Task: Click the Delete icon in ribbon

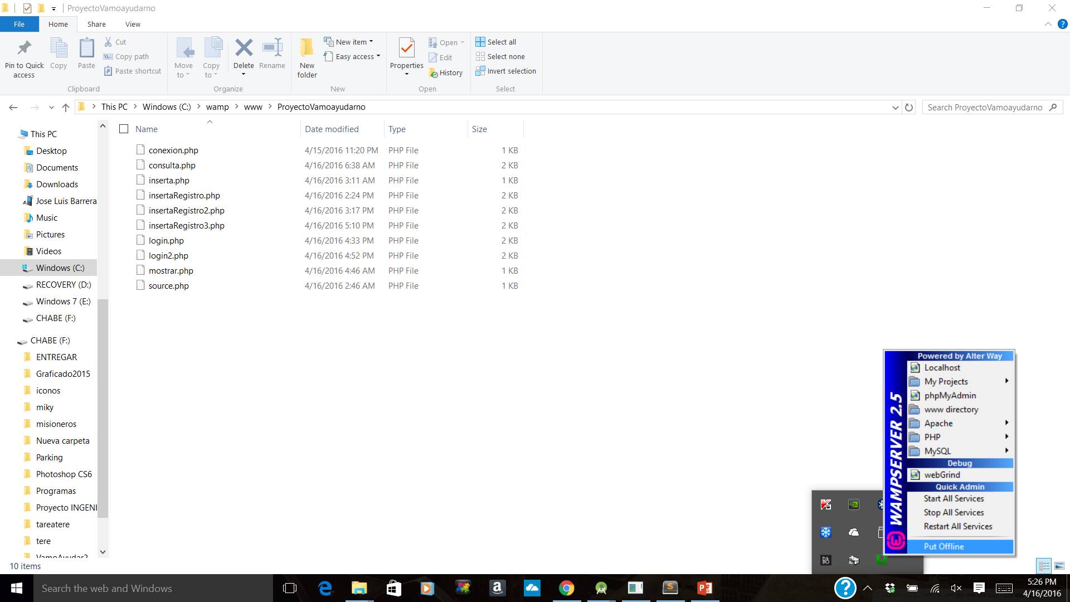Action: tap(244, 48)
